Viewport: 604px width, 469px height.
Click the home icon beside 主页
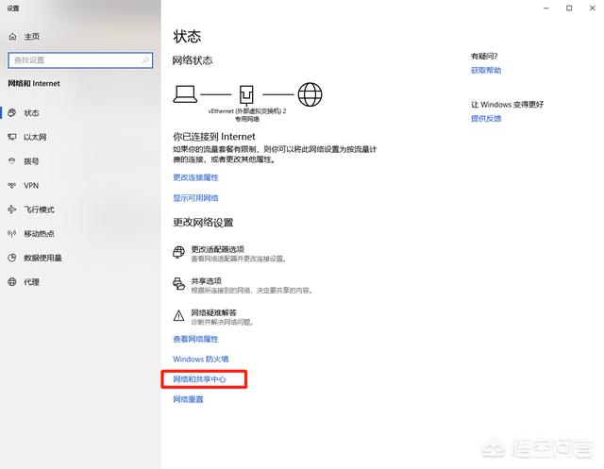click(12, 37)
